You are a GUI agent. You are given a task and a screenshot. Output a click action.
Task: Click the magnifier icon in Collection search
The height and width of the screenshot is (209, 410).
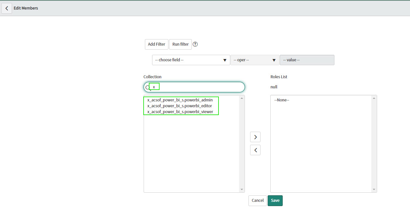tap(148, 87)
